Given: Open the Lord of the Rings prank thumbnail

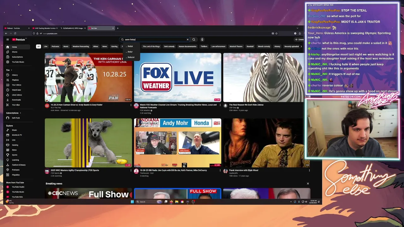Looking at the screenshot, I should pos(267,143).
